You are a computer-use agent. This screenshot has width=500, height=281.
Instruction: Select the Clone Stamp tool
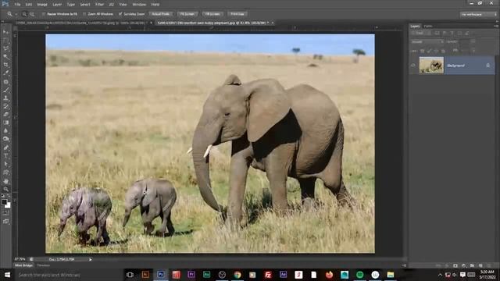pos(5,98)
